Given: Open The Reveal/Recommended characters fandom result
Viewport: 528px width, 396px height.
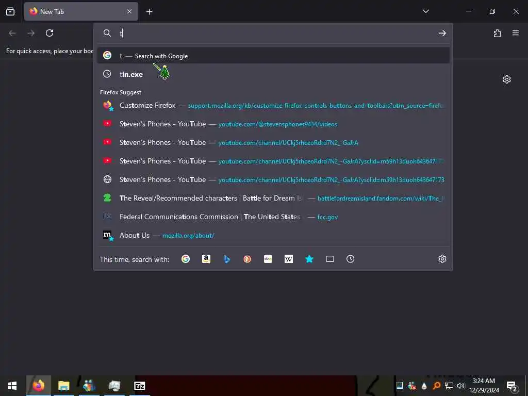Looking at the screenshot, I should (273, 198).
